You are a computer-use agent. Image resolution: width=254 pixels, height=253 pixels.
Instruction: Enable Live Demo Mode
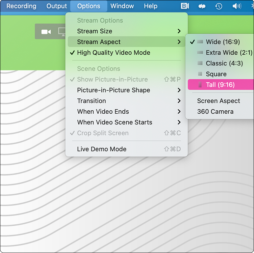[x=102, y=149]
